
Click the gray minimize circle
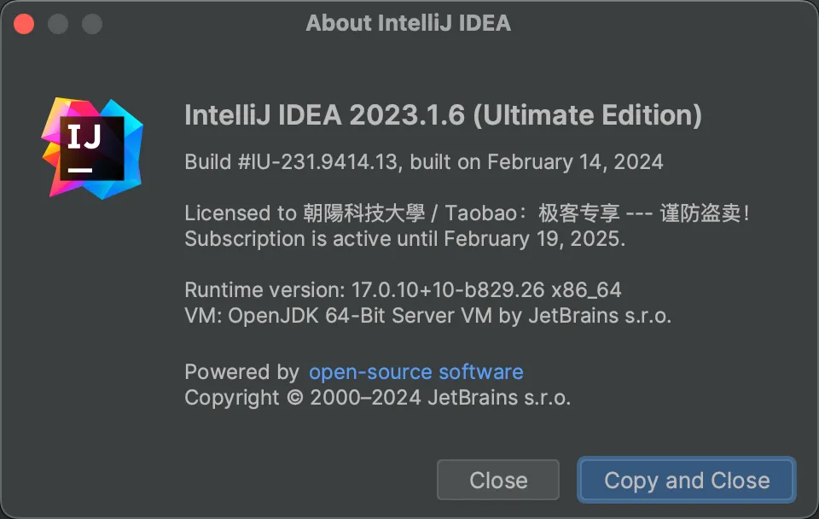tap(57, 23)
